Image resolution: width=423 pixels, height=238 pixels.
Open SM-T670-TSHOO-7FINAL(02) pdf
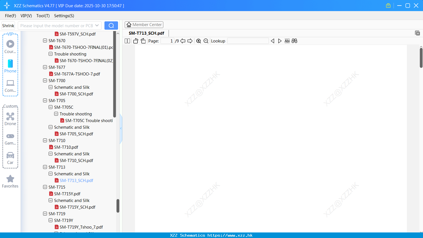86,60
